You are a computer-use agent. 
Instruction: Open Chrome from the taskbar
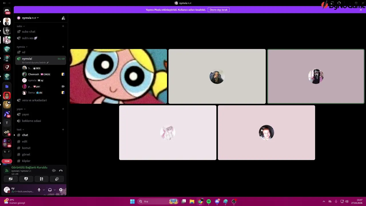(200, 201)
